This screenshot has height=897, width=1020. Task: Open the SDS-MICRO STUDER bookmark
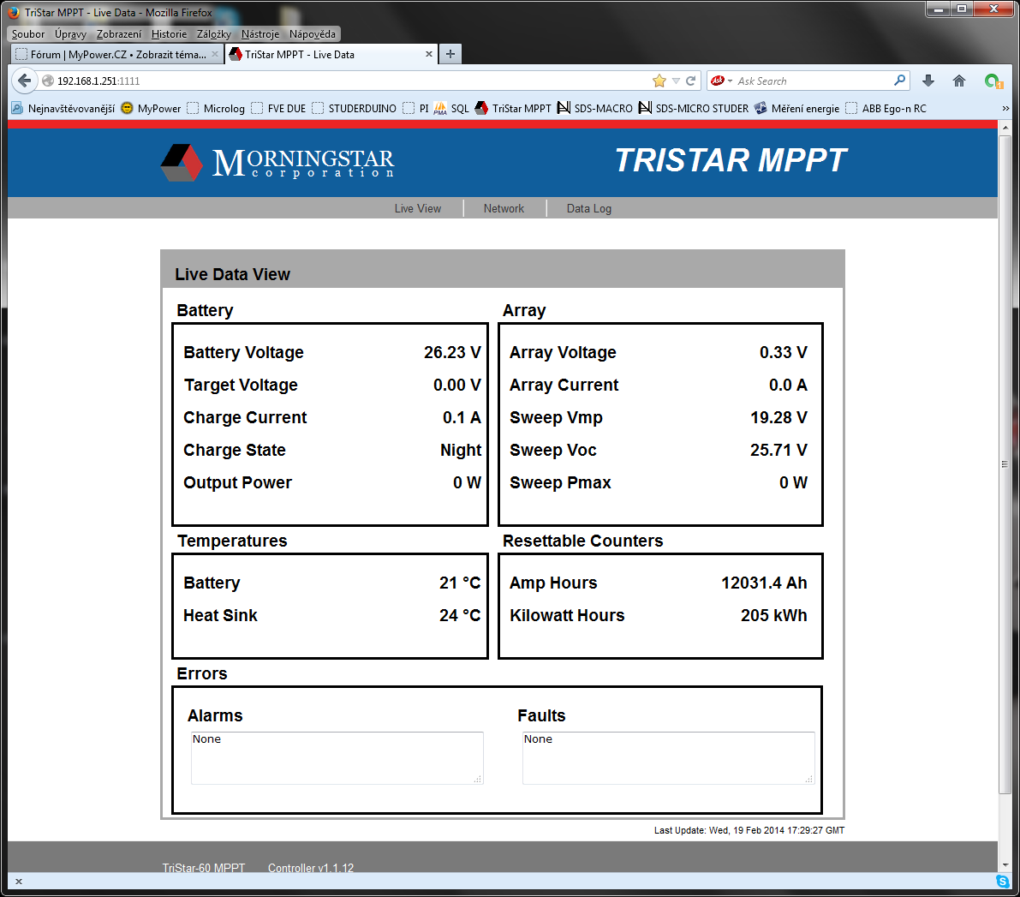click(694, 108)
